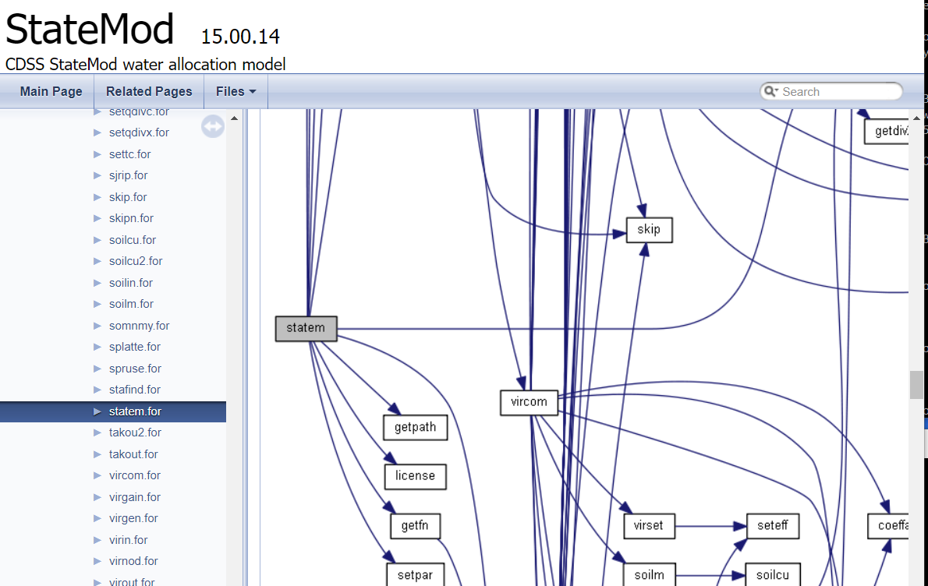This screenshot has width=928, height=586.
Task: Open the vircom node in the call graph
Action: (529, 402)
